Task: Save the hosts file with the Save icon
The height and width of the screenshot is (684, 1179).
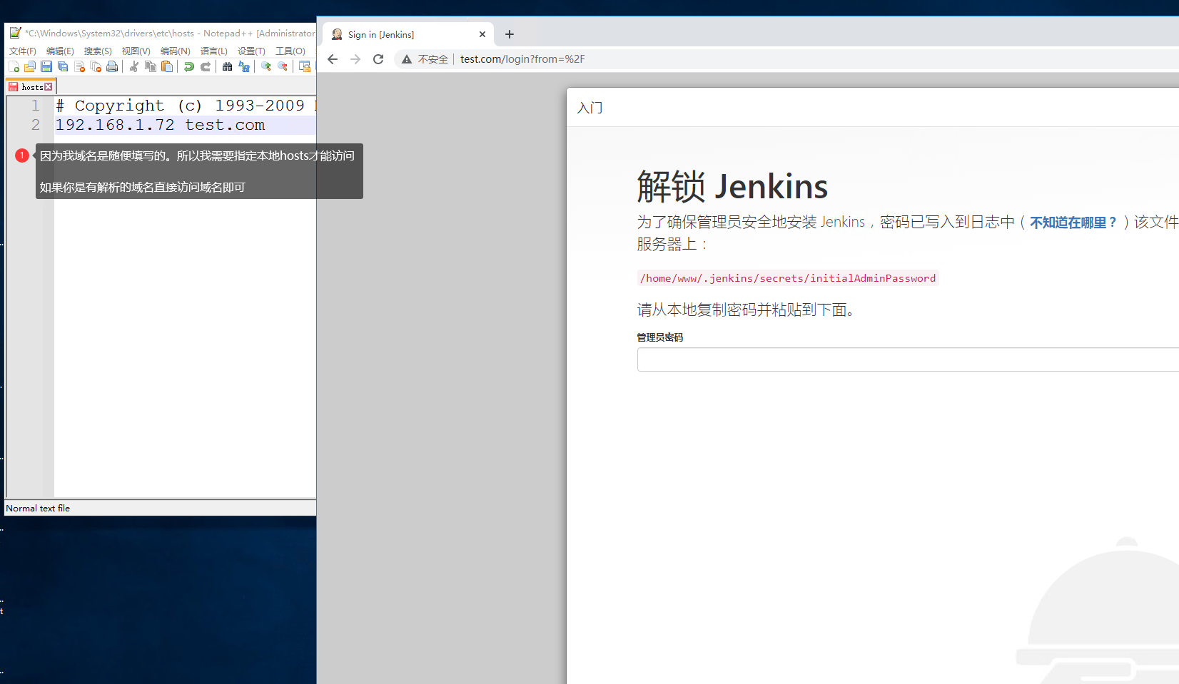Action: coord(46,66)
